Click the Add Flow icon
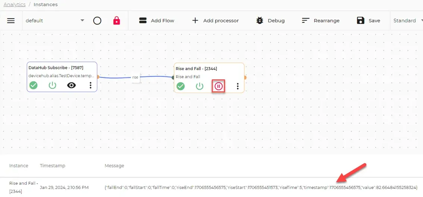 point(143,20)
